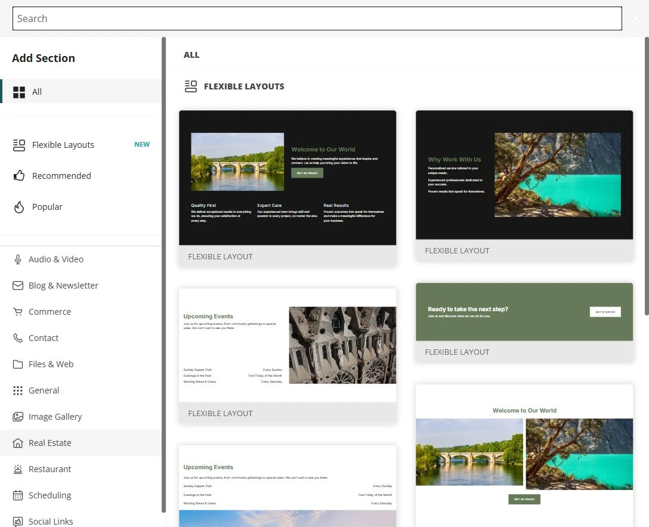
Task: Select Upcoming Events layout with cathedral photo
Action: tap(288, 356)
